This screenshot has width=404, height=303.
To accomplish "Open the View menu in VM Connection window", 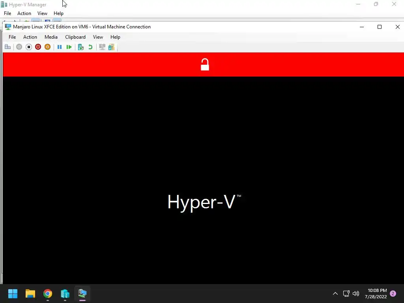I will 98,37.
